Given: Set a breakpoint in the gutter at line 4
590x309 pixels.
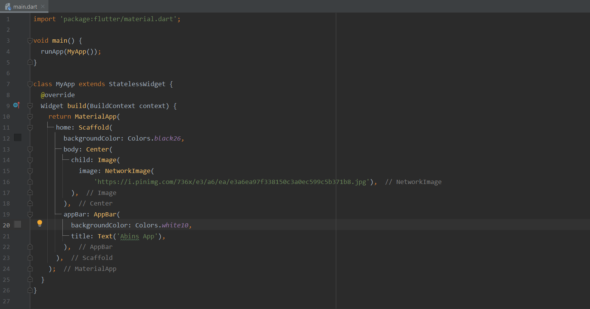Looking at the screenshot, I should tap(17, 51).
